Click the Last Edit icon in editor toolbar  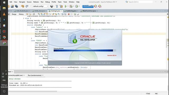[27, 14]
